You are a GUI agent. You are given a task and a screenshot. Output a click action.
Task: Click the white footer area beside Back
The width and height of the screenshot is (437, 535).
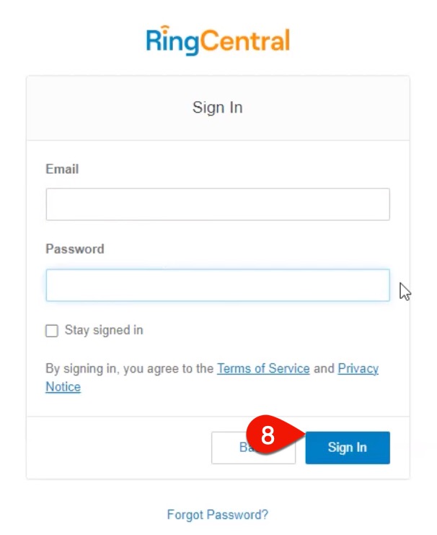pyautogui.click(x=119, y=448)
